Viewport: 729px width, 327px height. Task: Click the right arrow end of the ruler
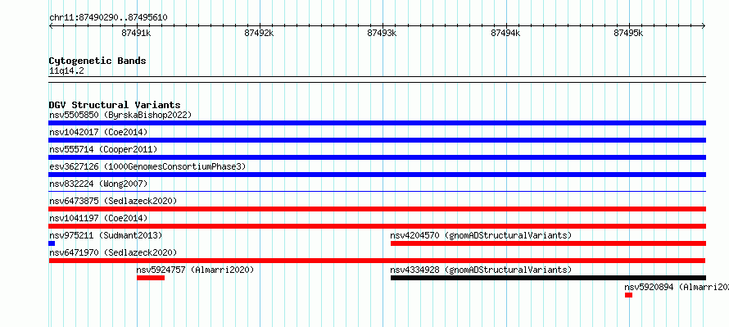click(x=704, y=26)
